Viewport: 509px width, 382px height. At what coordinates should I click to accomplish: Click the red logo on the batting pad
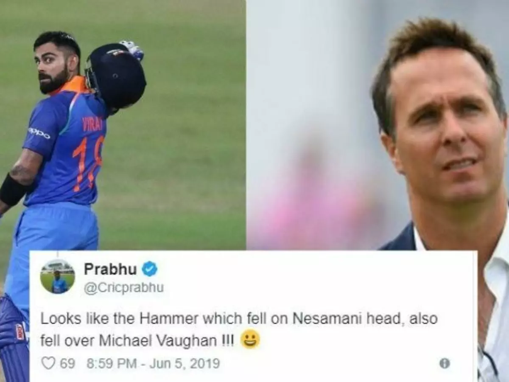point(20,332)
